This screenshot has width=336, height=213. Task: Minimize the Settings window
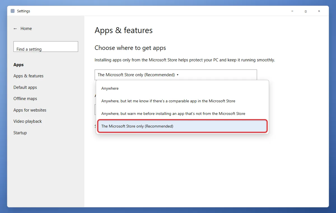pyautogui.click(x=292, y=11)
